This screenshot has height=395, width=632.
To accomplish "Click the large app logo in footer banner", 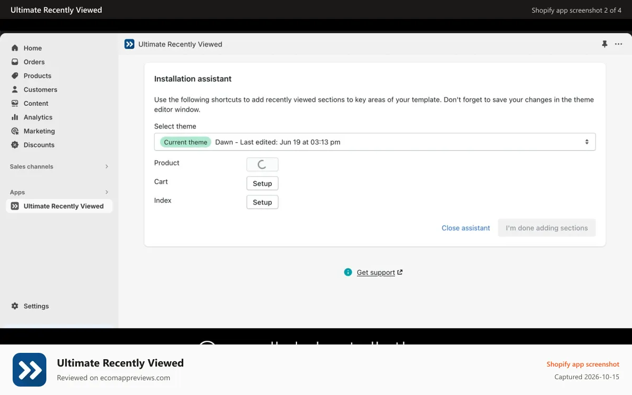I will pyautogui.click(x=29, y=370).
